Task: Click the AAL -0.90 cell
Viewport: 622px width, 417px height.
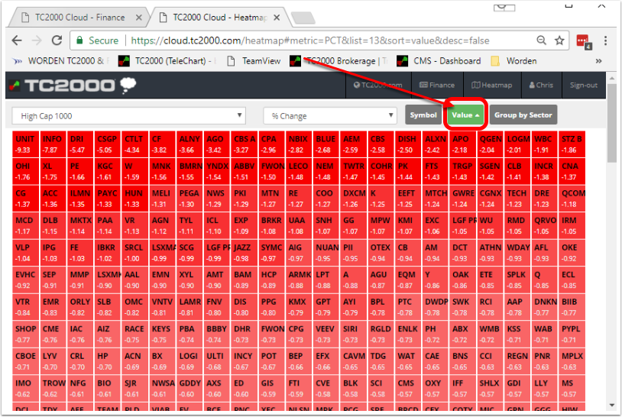Action: (x=135, y=280)
